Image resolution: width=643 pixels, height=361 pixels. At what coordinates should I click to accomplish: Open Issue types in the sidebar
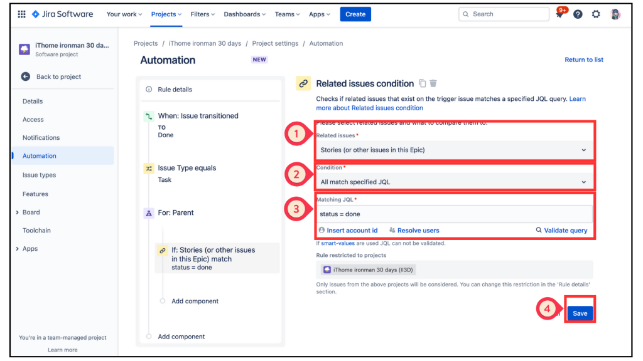click(x=39, y=175)
